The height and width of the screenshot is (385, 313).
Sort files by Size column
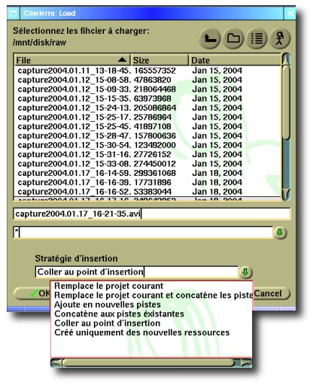(160, 60)
